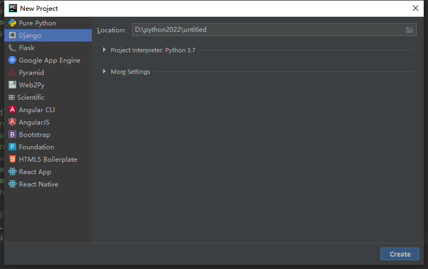
Task: Choose the Scientific grid icon
Action: point(11,97)
